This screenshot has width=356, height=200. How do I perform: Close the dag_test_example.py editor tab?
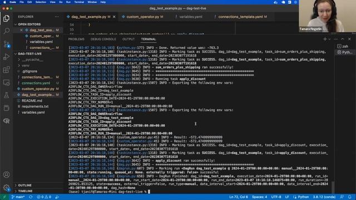(x=114, y=17)
